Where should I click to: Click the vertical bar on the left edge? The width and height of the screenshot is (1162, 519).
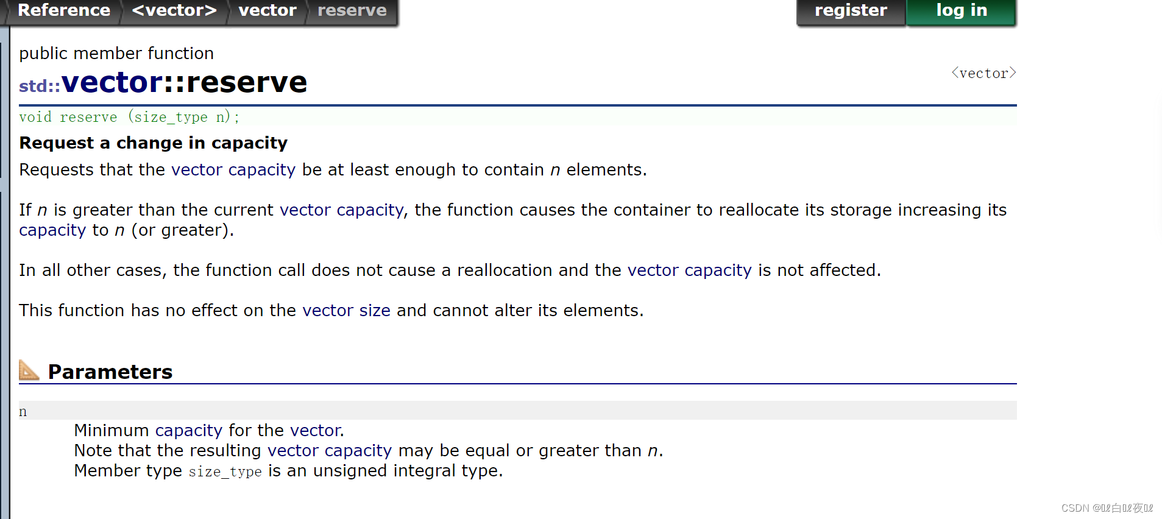point(5,274)
